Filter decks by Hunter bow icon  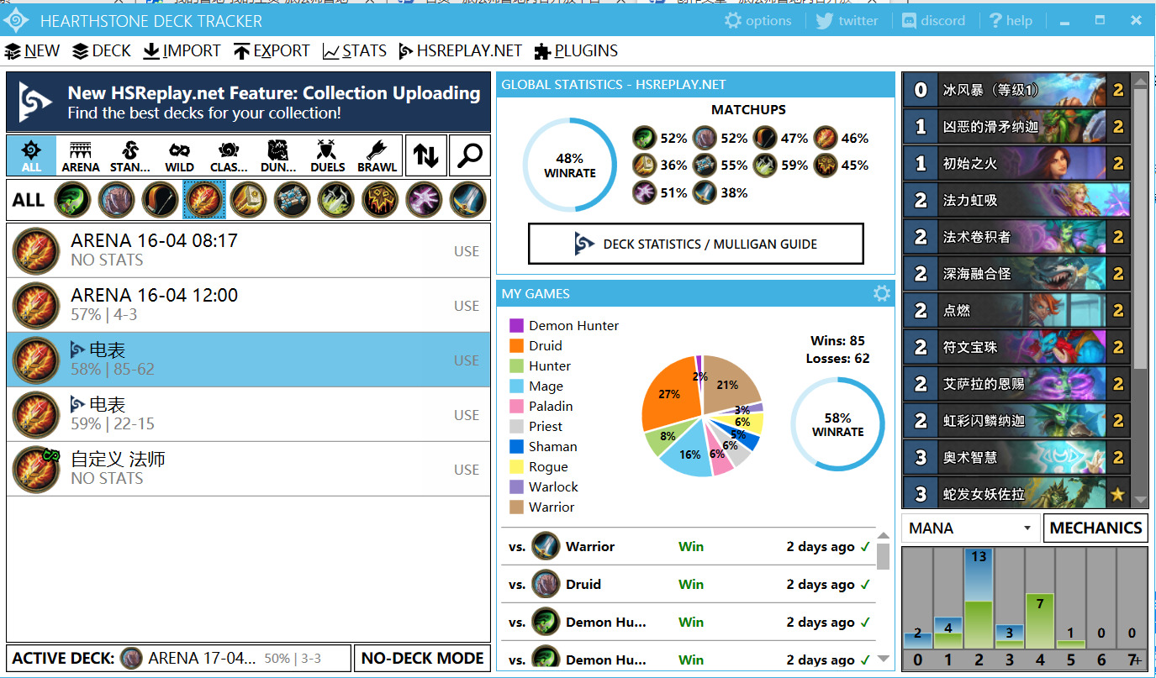(160, 200)
